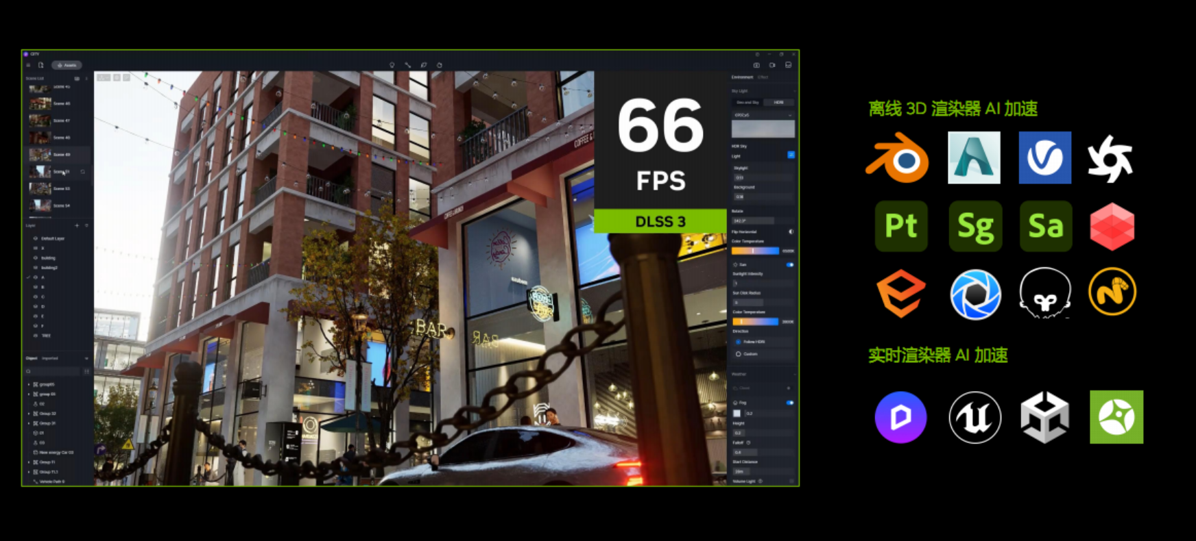Click the Substance Sampler Sg icon
The width and height of the screenshot is (1196, 541).
(x=975, y=226)
